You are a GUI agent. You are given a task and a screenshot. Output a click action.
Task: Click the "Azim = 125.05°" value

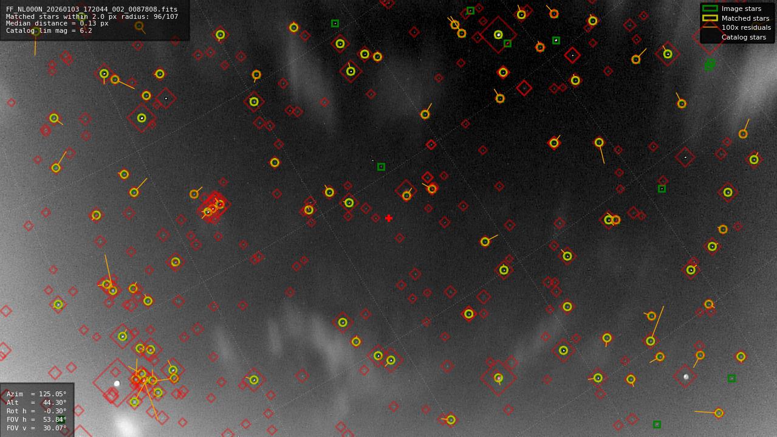point(36,394)
